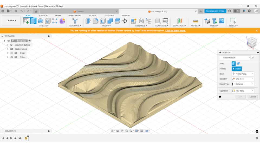Switch to the PLASTIC tab

(x=93, y=15)
